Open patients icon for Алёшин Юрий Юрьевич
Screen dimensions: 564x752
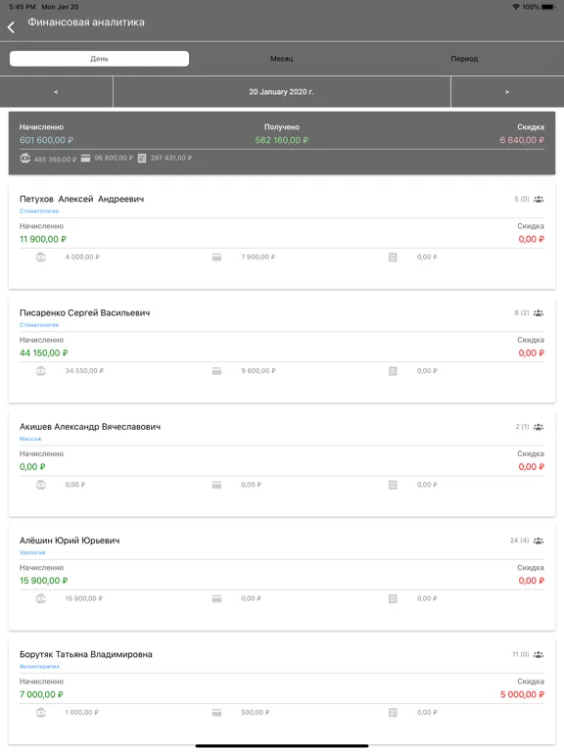point(539,540)
